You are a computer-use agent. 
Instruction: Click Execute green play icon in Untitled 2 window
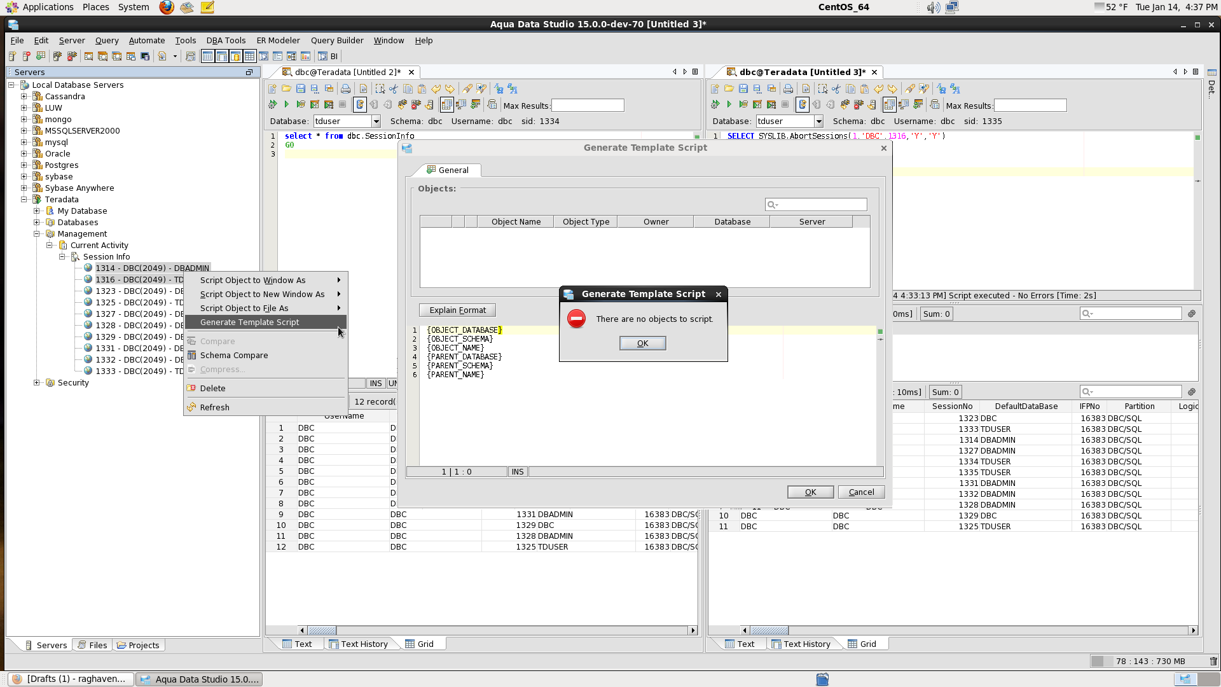point(286,104)
